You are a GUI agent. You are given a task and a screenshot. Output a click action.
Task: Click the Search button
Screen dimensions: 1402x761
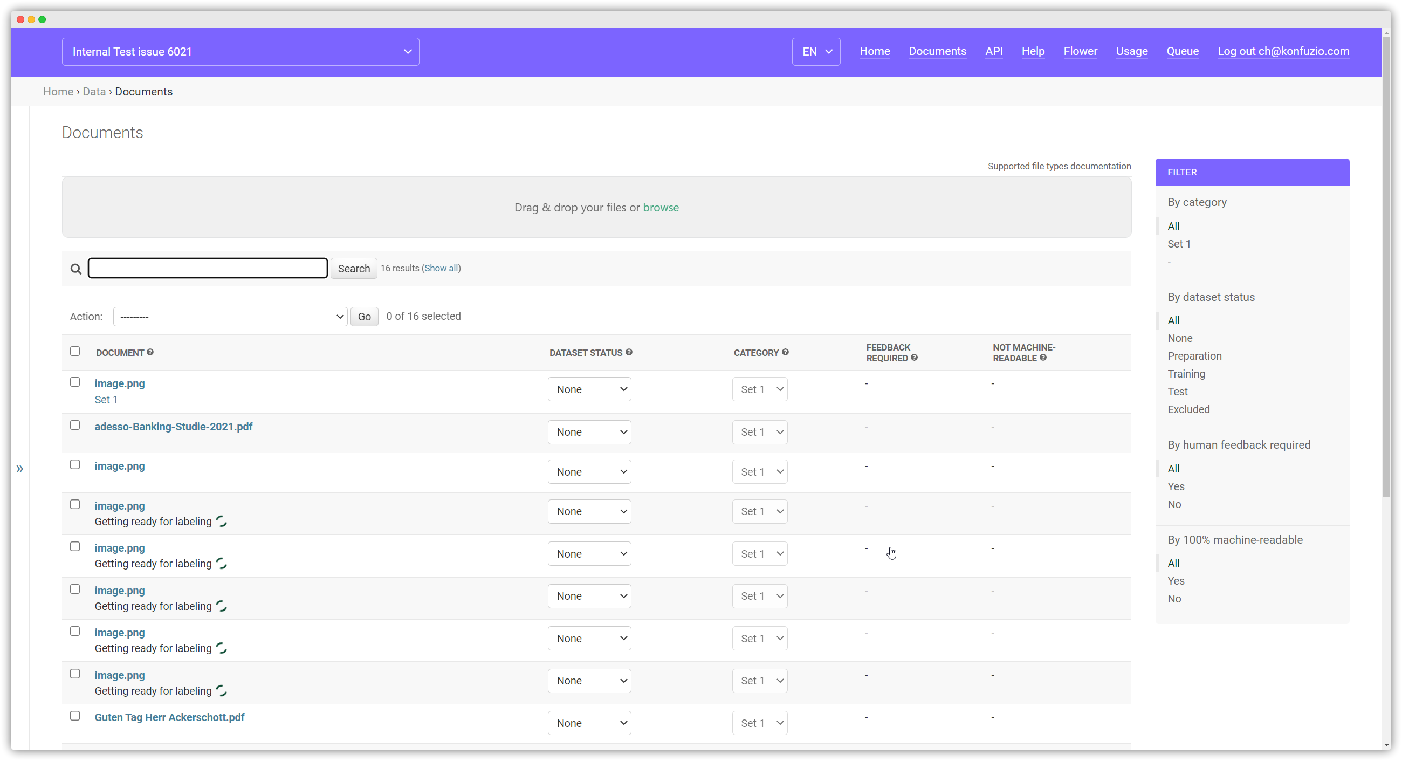coord(354,269)
